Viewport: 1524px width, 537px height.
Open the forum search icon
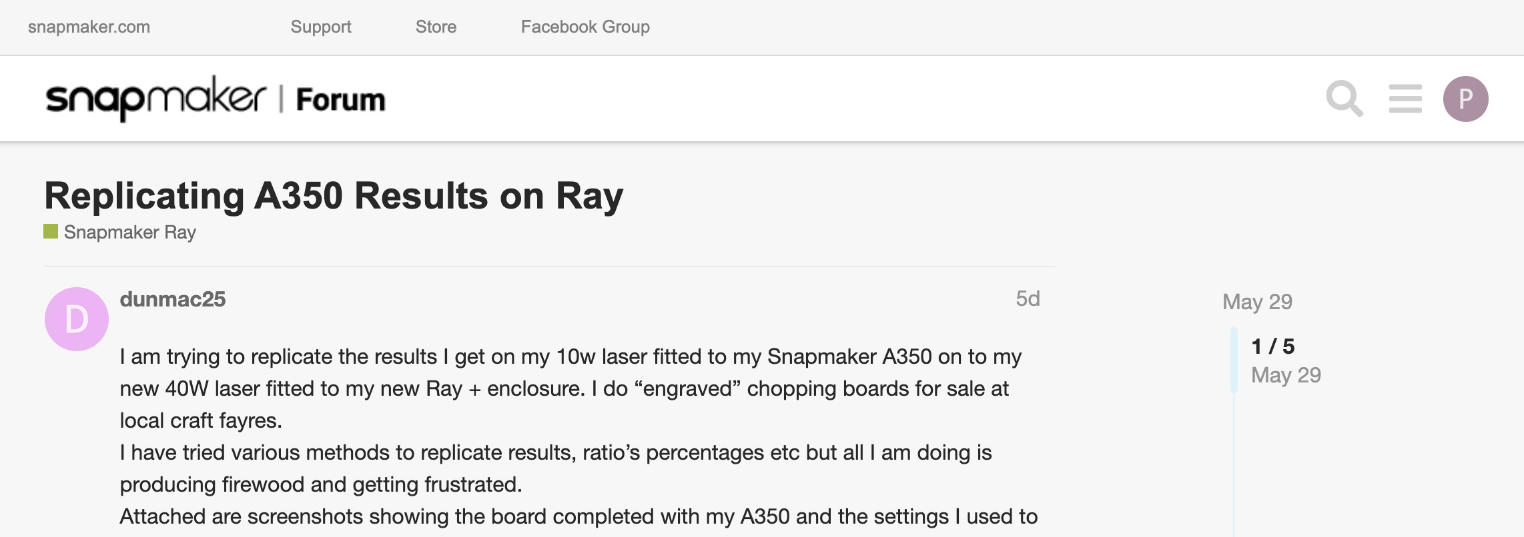pos(1344,99)
